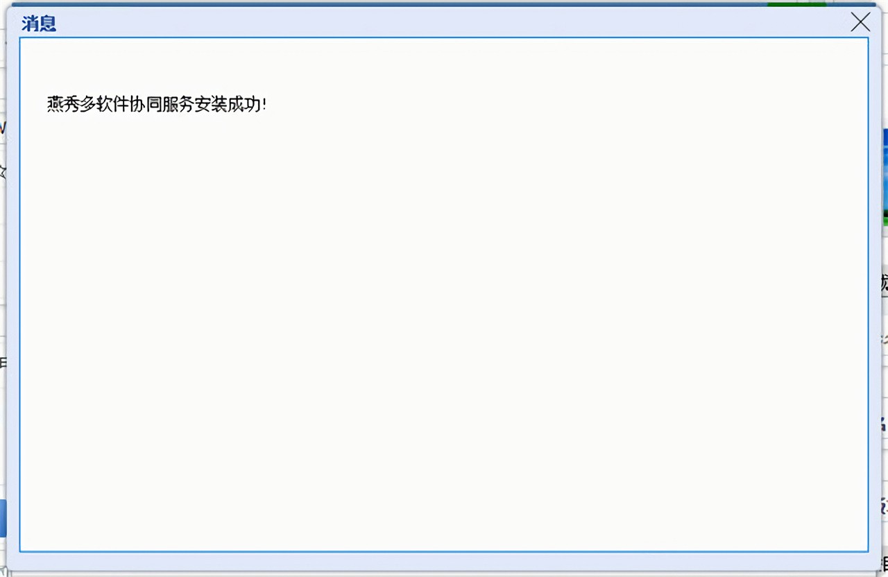Click the partial W letter at left edge
Viewport: 888px width, 577px height.
pyautogui.click(x=3, y=128)
